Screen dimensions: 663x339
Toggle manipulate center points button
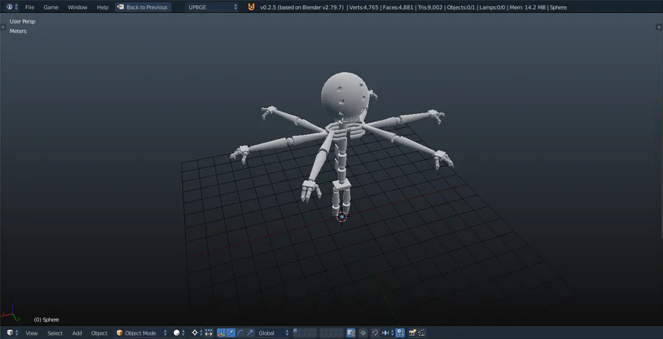pos(208,333)
